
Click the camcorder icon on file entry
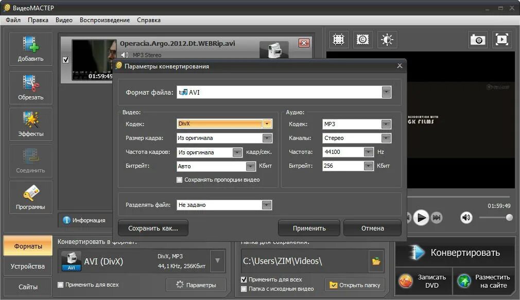pyautogui.click(x=274, y=50)
